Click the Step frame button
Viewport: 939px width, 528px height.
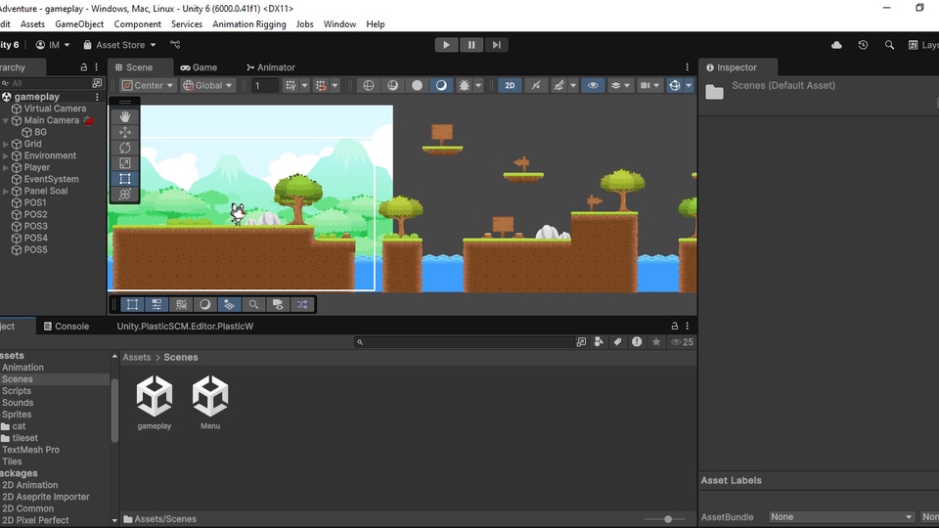click(x=497, y=45)
